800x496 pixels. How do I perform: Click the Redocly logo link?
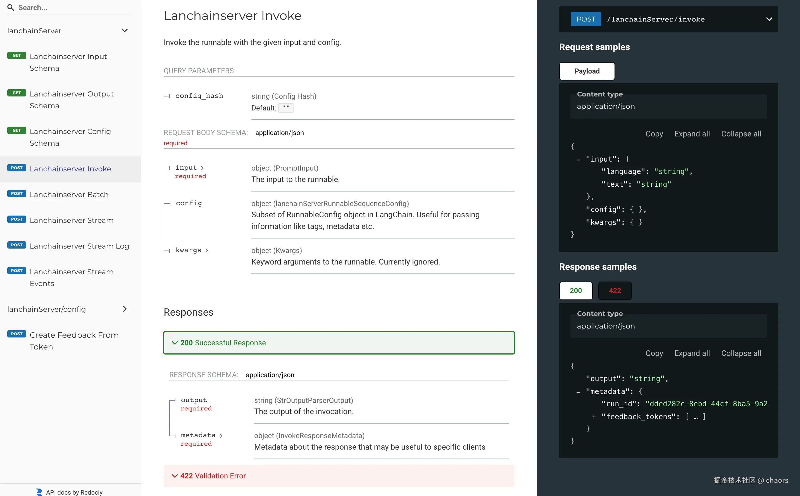pyautogui.click(x=39, y=492)
